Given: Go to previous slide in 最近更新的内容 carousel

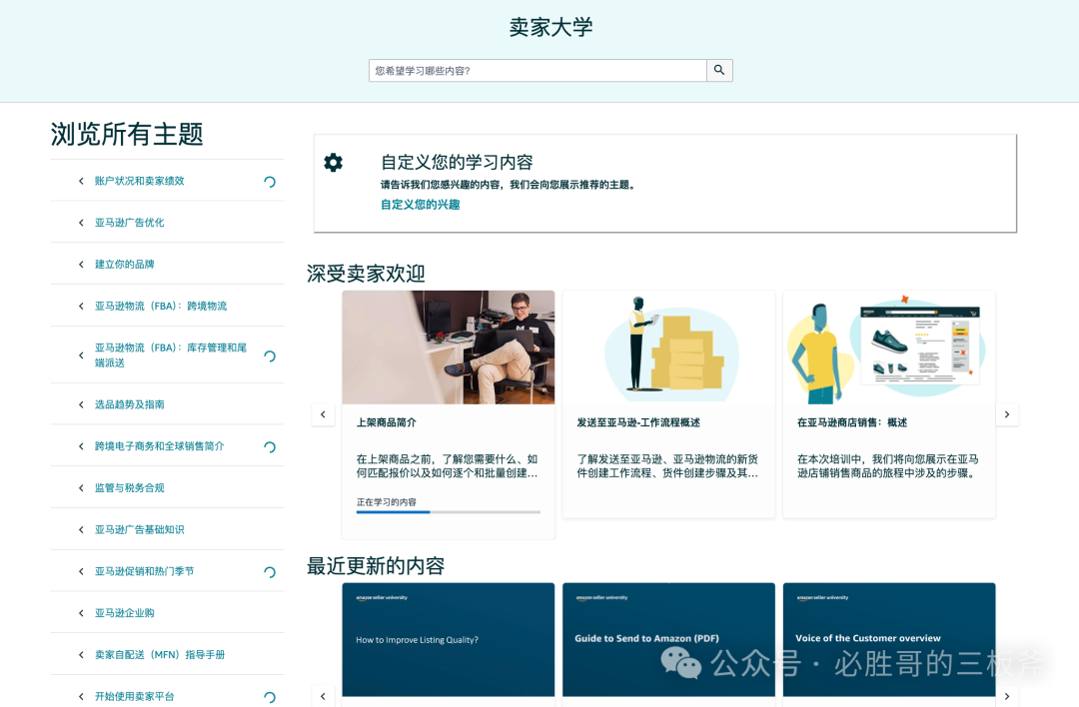Looking at the screenshot, I should click(x=323, y=696).
